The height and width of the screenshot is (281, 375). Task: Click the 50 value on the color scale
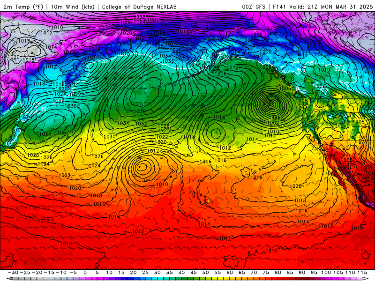[205, 273]
